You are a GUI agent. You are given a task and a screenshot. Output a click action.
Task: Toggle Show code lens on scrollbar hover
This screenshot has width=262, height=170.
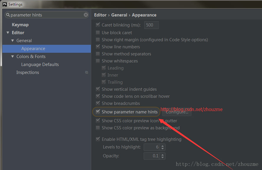[x=98, y=96]
